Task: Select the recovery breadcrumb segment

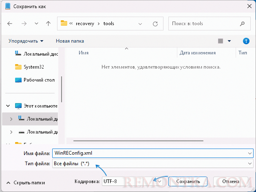Action: (85, 24)
